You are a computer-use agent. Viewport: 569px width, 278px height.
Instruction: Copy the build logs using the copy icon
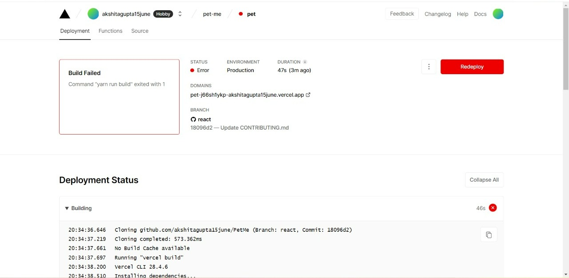[x=489, y=234]
